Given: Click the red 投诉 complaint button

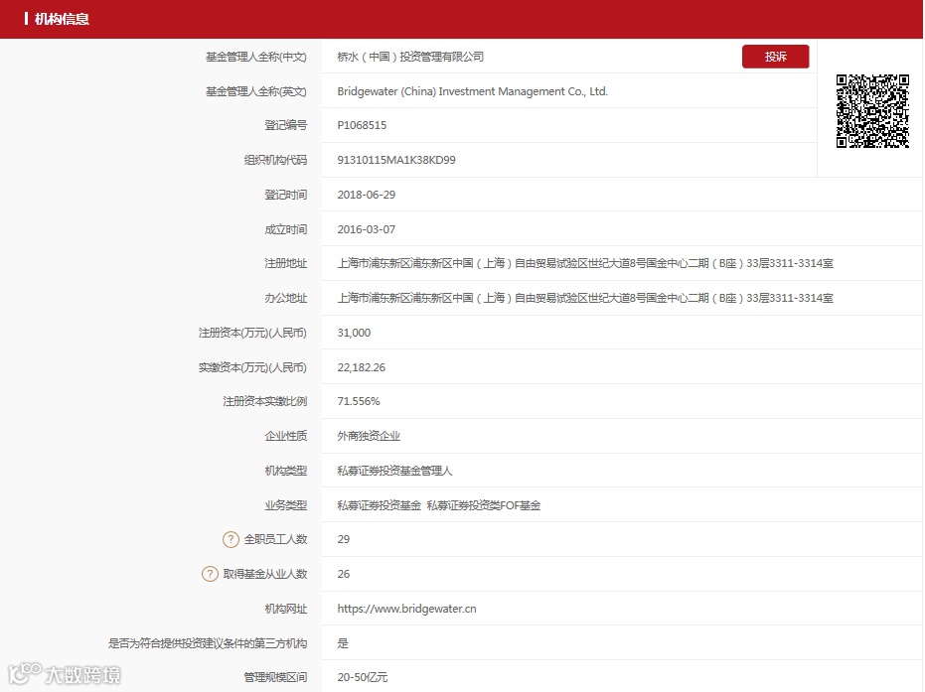Looking at the screenshot, I should (775, 57).
